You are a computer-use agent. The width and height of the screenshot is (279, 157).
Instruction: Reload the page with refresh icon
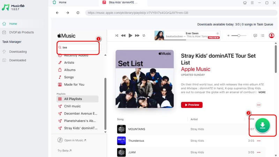click(x=78, y=13)
